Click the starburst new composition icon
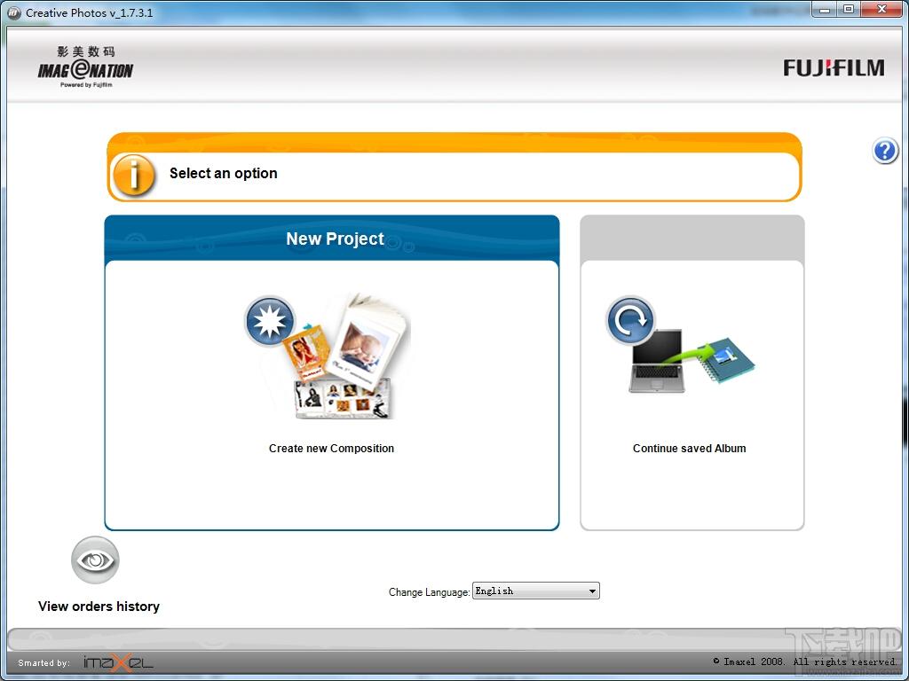909x681 pixels. (269, 322)
